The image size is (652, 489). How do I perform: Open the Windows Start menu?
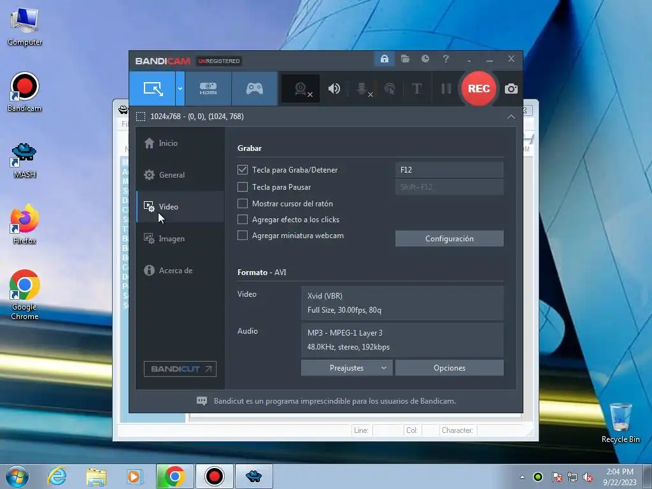click(17, 476)
